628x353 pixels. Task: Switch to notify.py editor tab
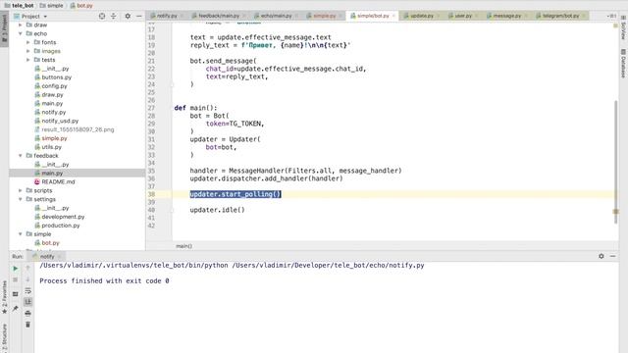(x=167, y=16)
